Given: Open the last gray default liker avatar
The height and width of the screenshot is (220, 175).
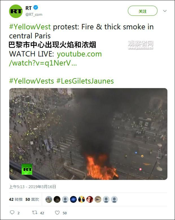Looking at the screenshot, I should 114,199.
